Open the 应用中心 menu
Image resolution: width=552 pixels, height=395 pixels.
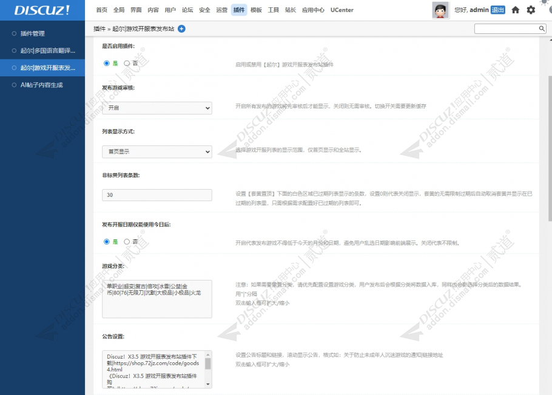tap(313, 10)
